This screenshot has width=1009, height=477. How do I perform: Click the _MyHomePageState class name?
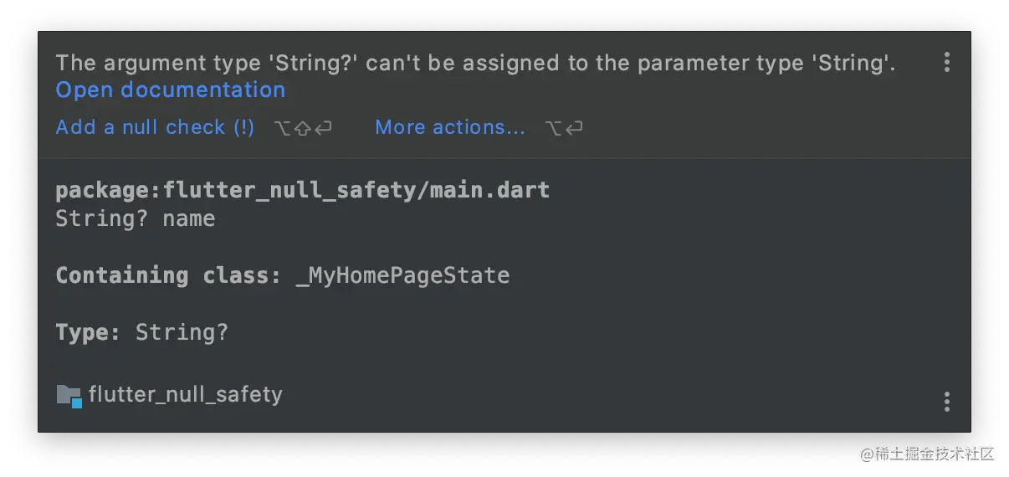tap(403, 275)
